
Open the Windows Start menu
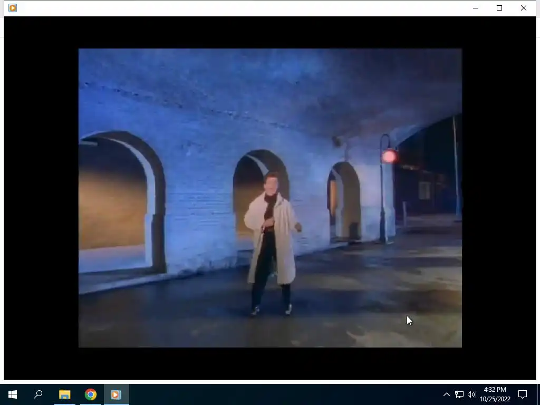pyautogui.click(x=13, y=394)
